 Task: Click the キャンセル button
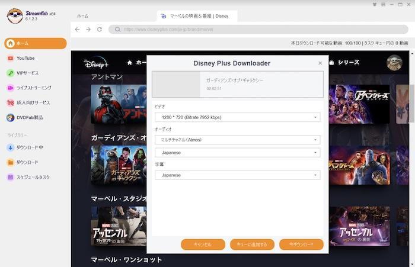[x=203, y=245]
